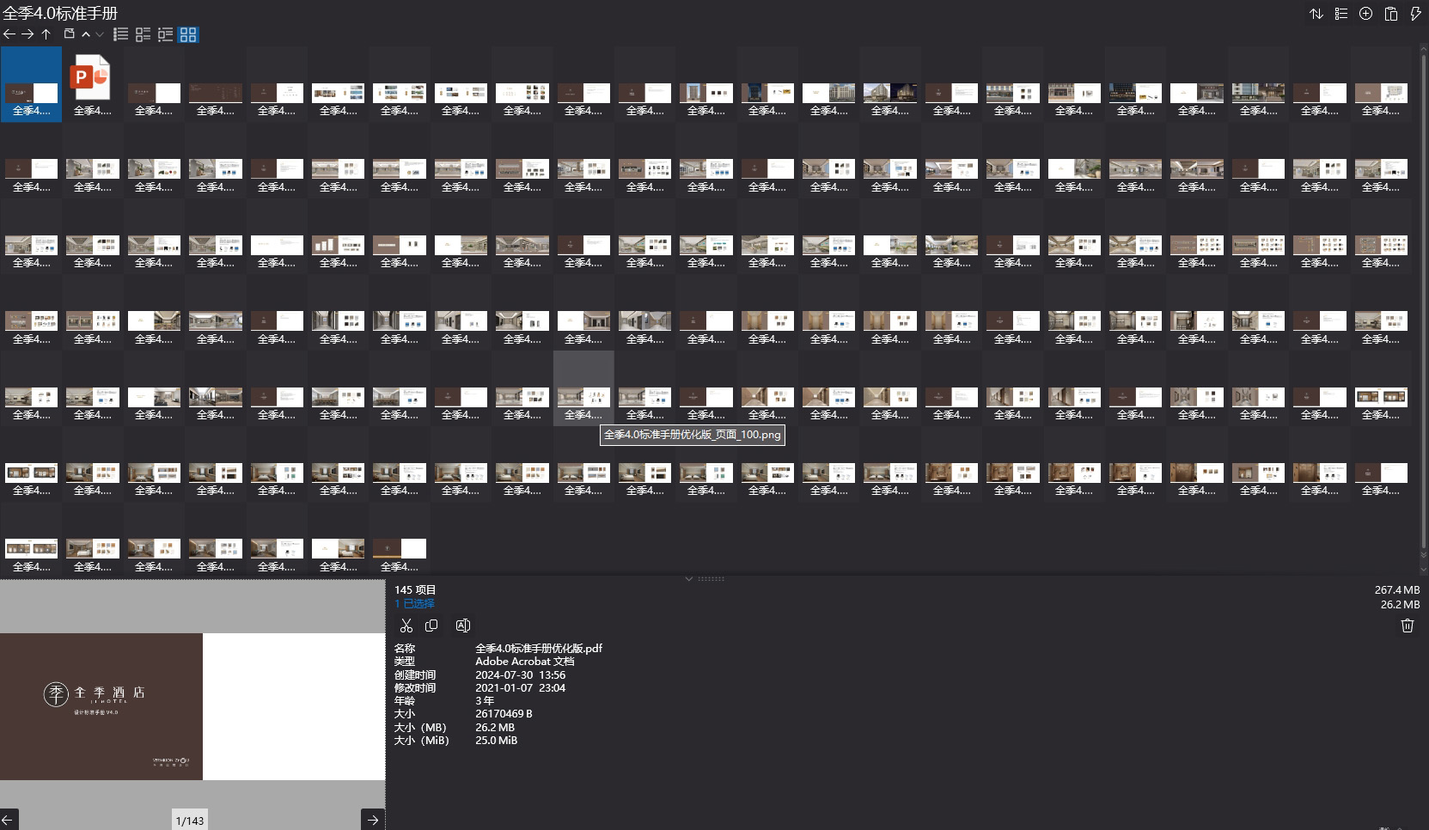Go up to the parent folder
The width and height of the screenshot is (1429, 830).
click(46, 34)
